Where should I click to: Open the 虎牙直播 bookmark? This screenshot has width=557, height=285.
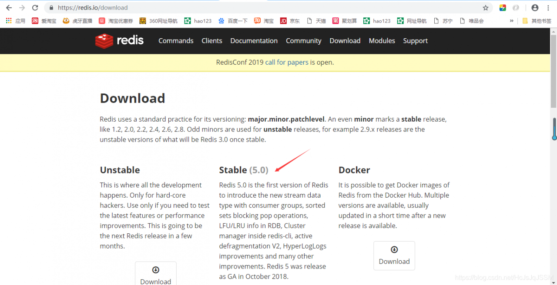click(77, 21)
